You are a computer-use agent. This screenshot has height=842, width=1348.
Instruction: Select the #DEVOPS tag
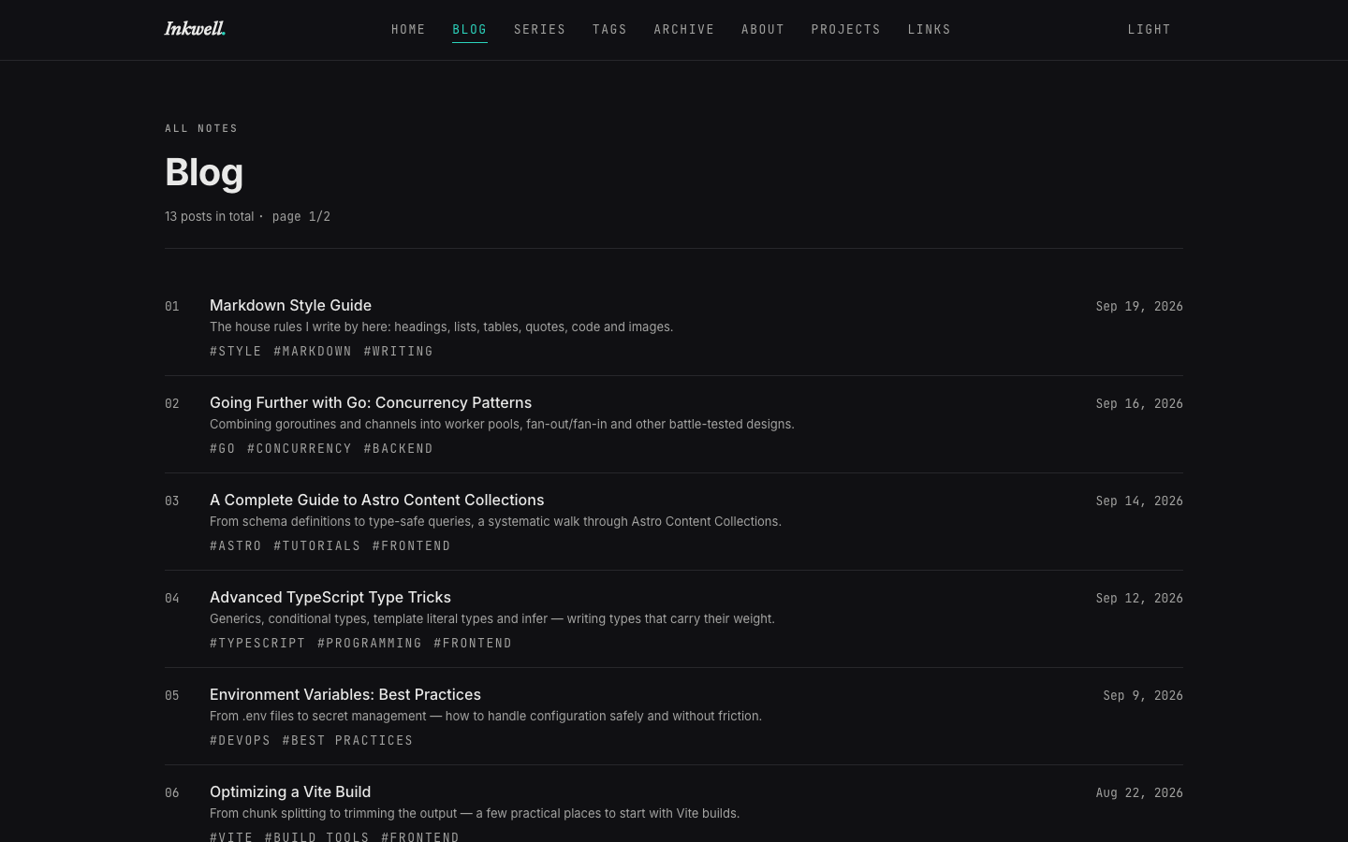[241, 741]
